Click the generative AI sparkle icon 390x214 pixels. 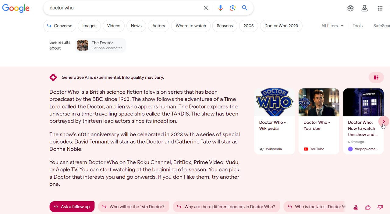[53, 78]
